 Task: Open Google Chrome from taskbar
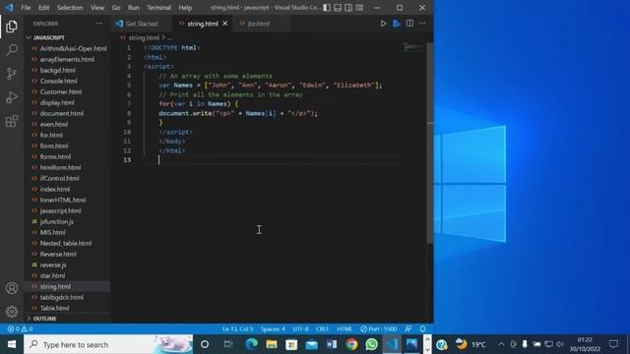(x=351, y=344)
